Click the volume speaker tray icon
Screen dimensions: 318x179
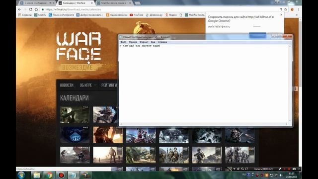tap(281, 175)
